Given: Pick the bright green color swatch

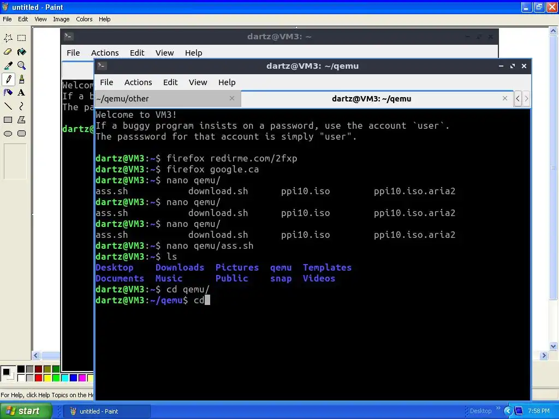Looking at the screenshot, I should click(x=56, y=378).
